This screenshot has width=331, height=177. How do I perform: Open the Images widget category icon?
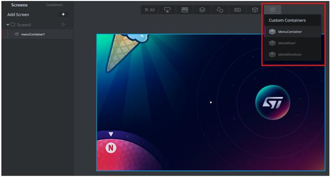tap(185, 10)
